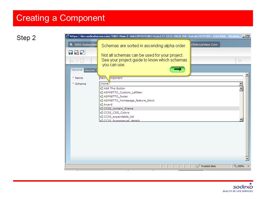Click the Save and New icon

[82, 53]
